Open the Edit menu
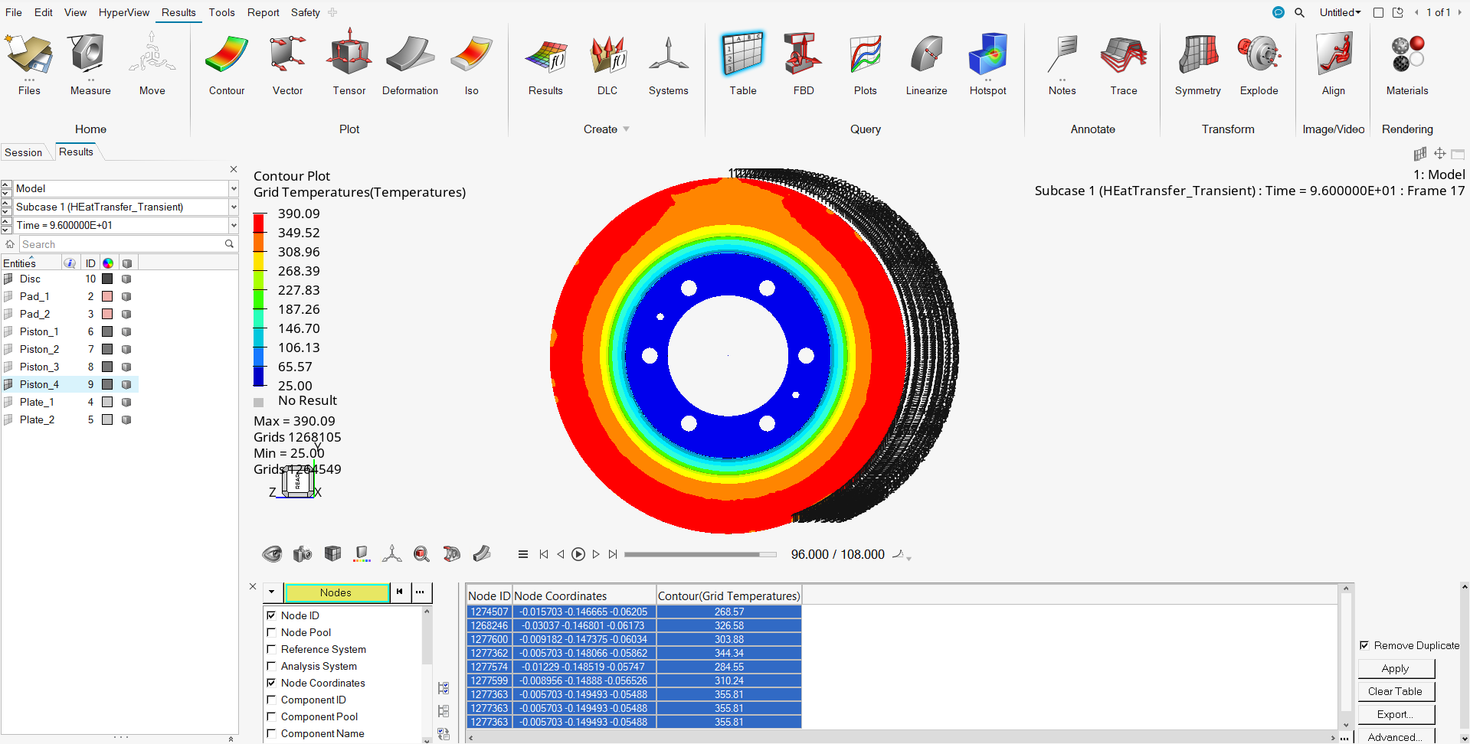This screenshot has height=744, width=1470. [x=44, y=12]
